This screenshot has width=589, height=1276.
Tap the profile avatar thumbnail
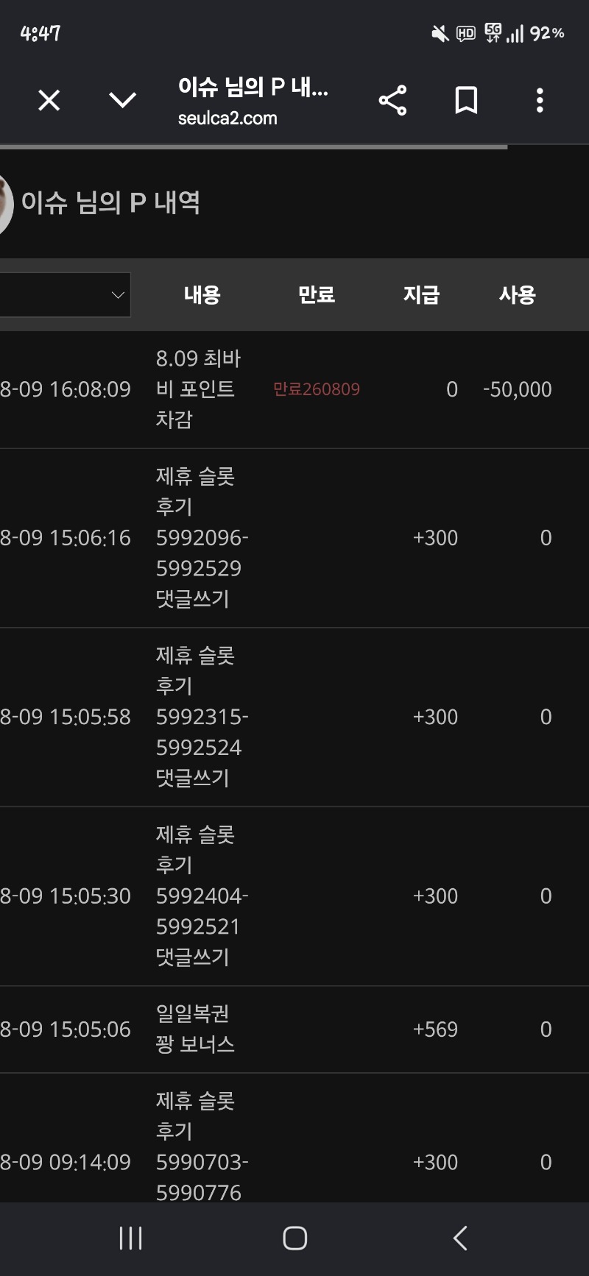pos(6,205)
